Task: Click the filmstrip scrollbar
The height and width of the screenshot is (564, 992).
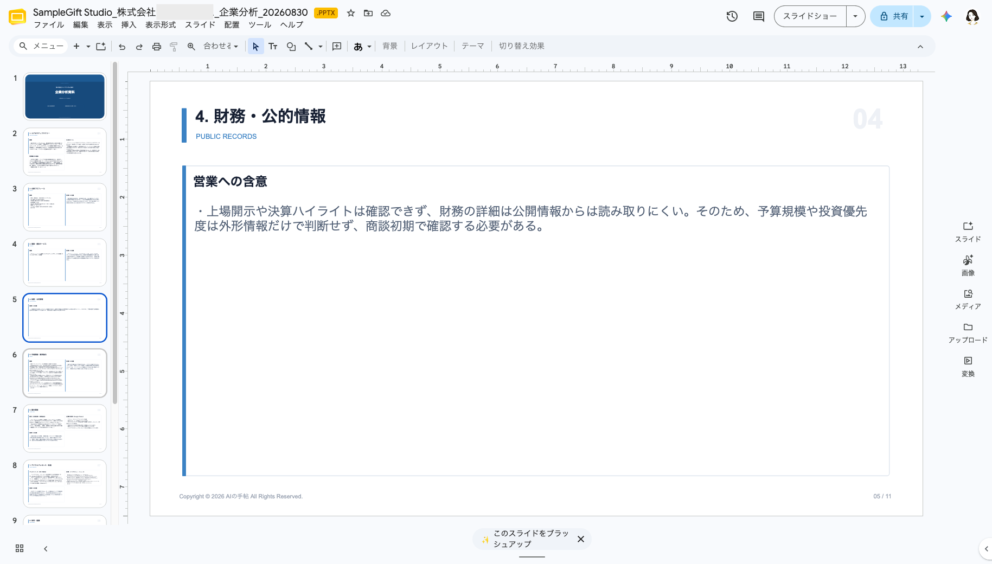Action: [115, 233]
